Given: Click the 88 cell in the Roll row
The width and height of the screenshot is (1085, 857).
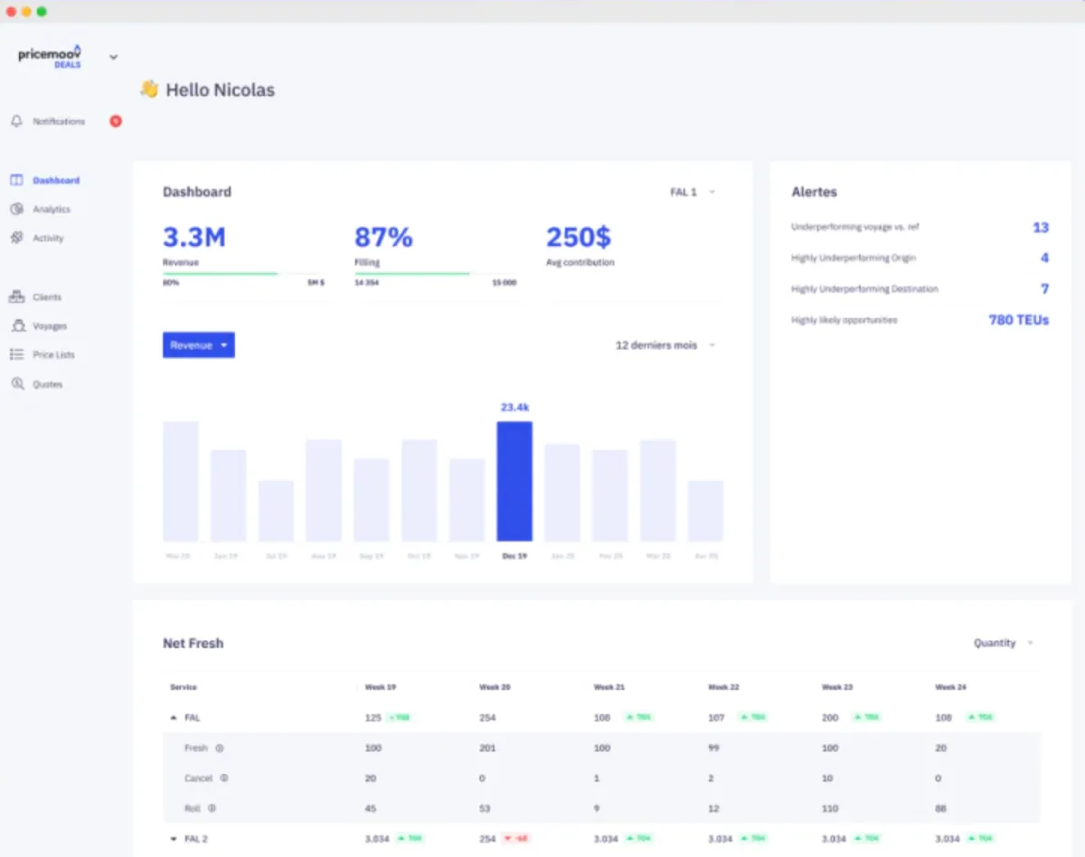Looking at the screenshot, I should pos(941,808).
